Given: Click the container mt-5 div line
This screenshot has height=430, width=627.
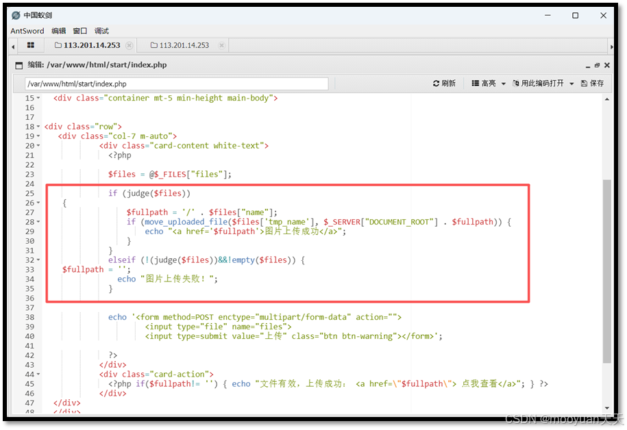Looking at the screenshot, I should coord(166,99).
